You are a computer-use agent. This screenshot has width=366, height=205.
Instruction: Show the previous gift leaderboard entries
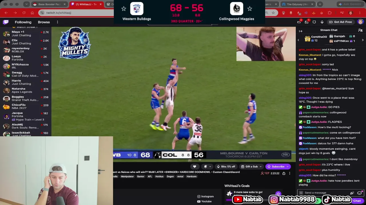[299, 40]
